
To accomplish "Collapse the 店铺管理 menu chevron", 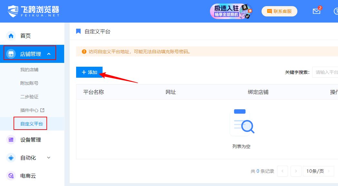I will pyautogui.click(x=49, y=54).
